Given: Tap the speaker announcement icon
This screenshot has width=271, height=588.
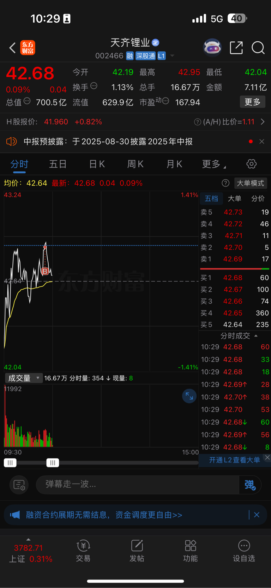Looking at the screenshot, I should pyautogui.click(x=11, y=142).
